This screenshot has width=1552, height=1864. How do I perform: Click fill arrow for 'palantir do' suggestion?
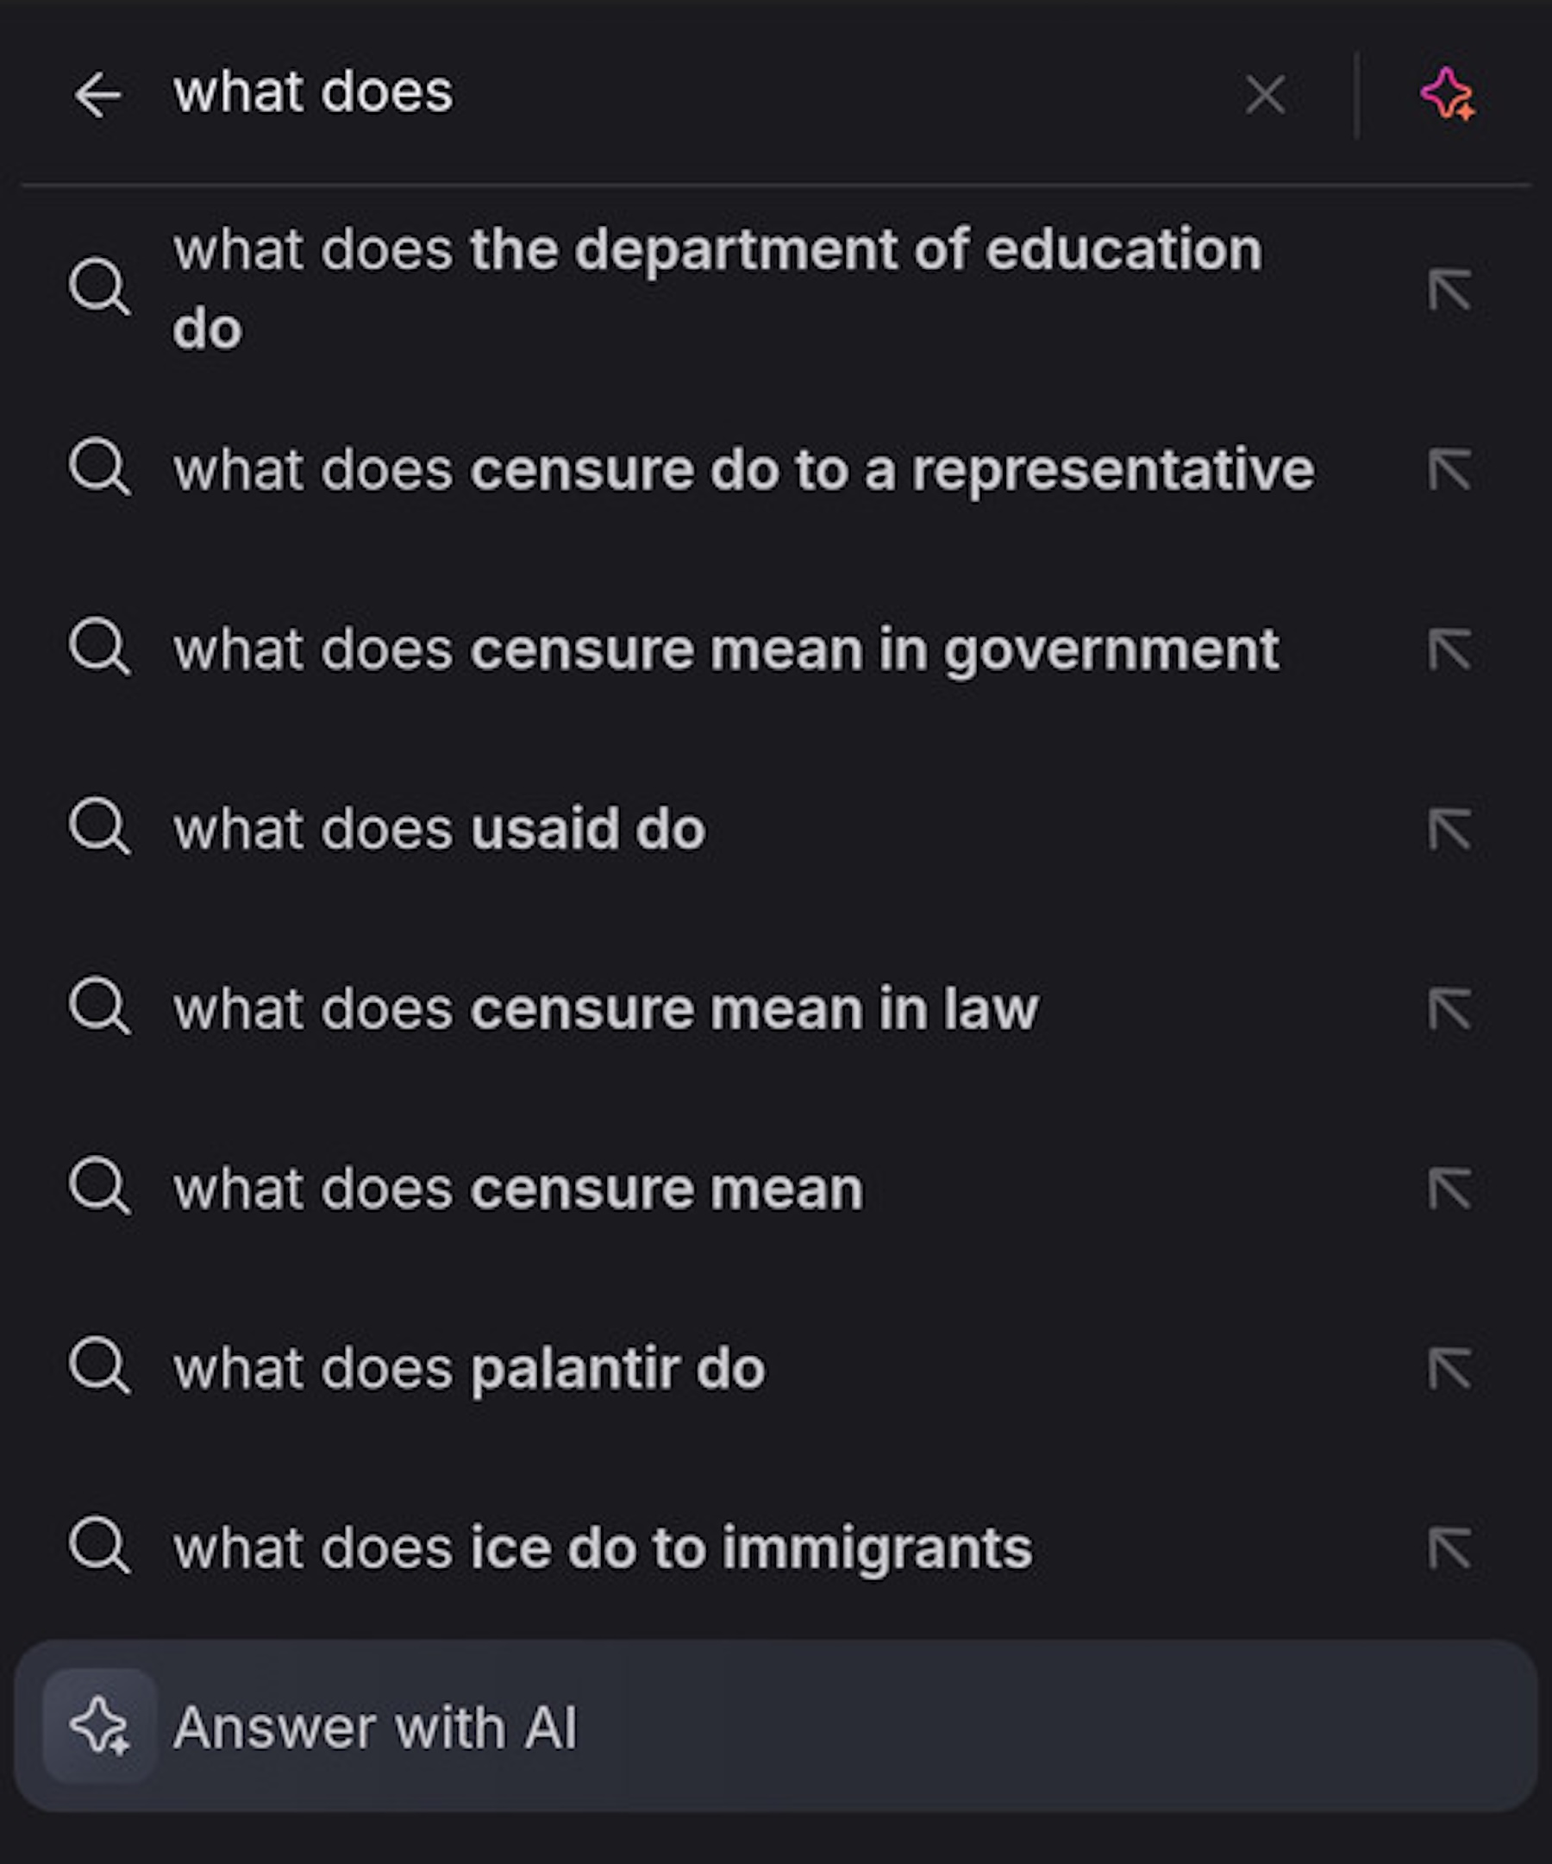coord(1449,1369)
